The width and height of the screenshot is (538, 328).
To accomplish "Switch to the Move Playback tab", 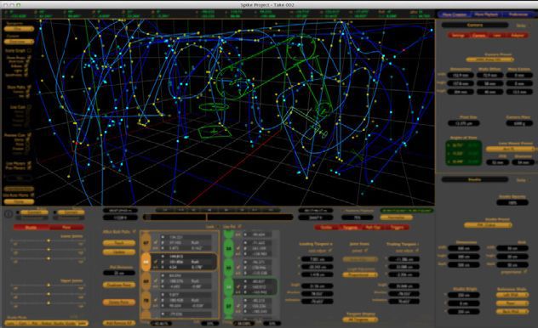I will 486,14.
